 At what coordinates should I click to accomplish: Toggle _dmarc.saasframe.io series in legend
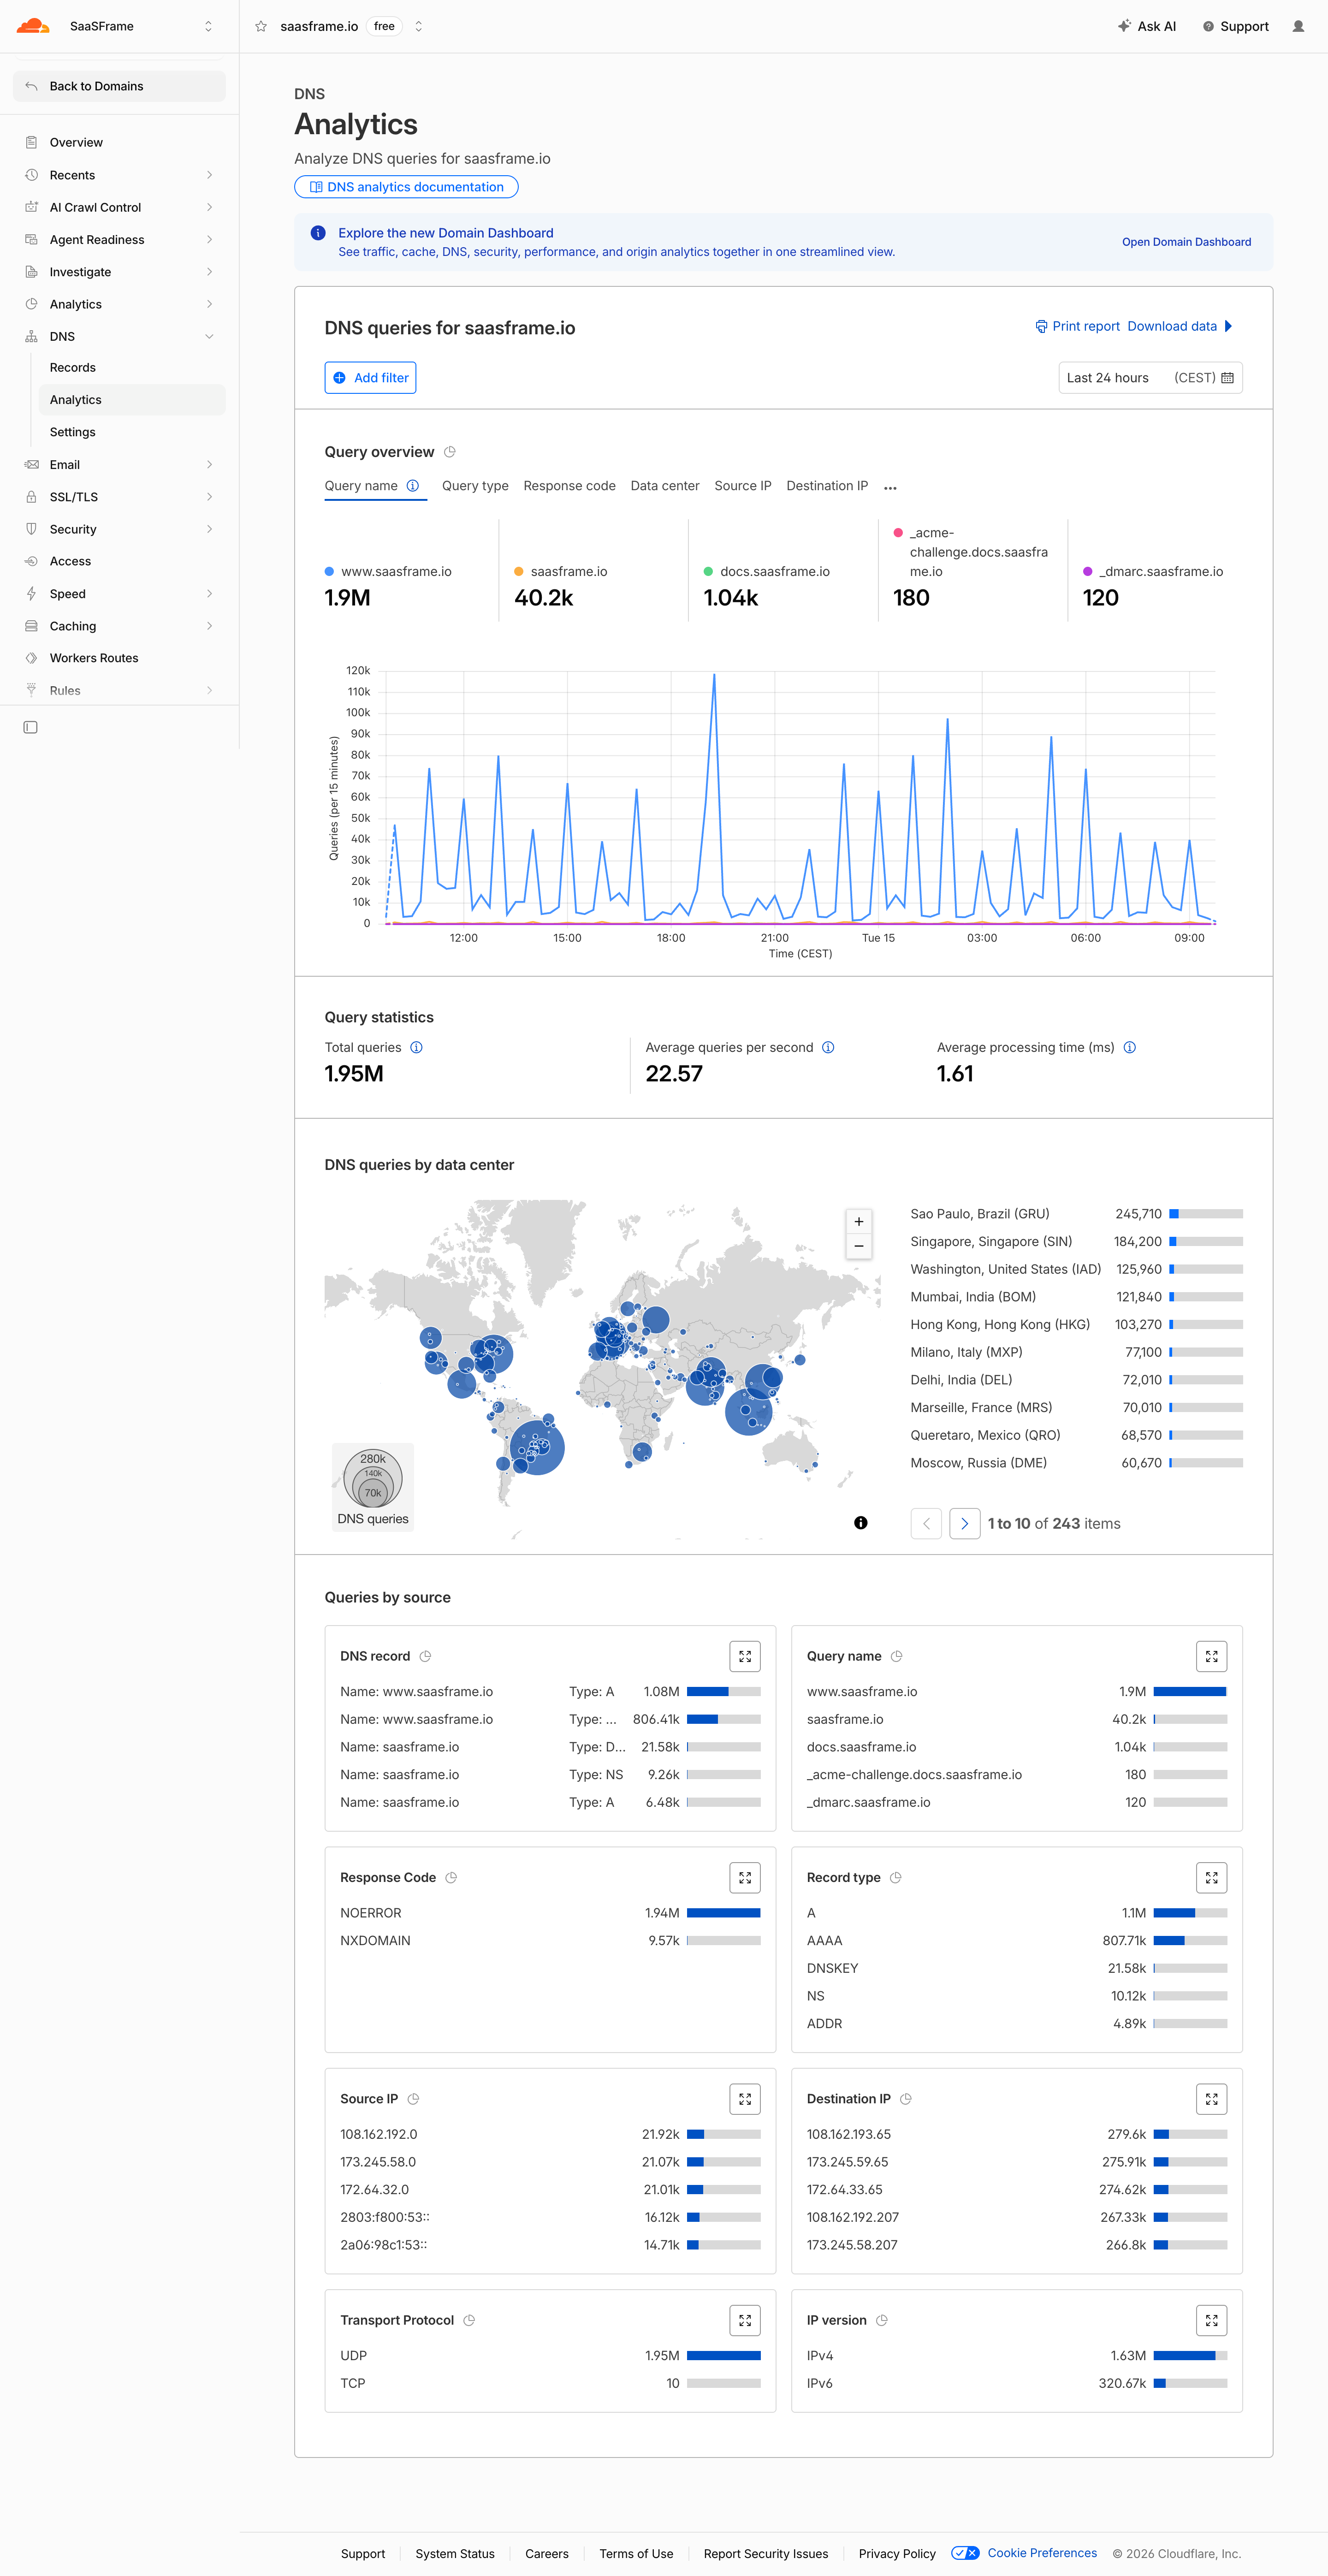(1153, 572)
